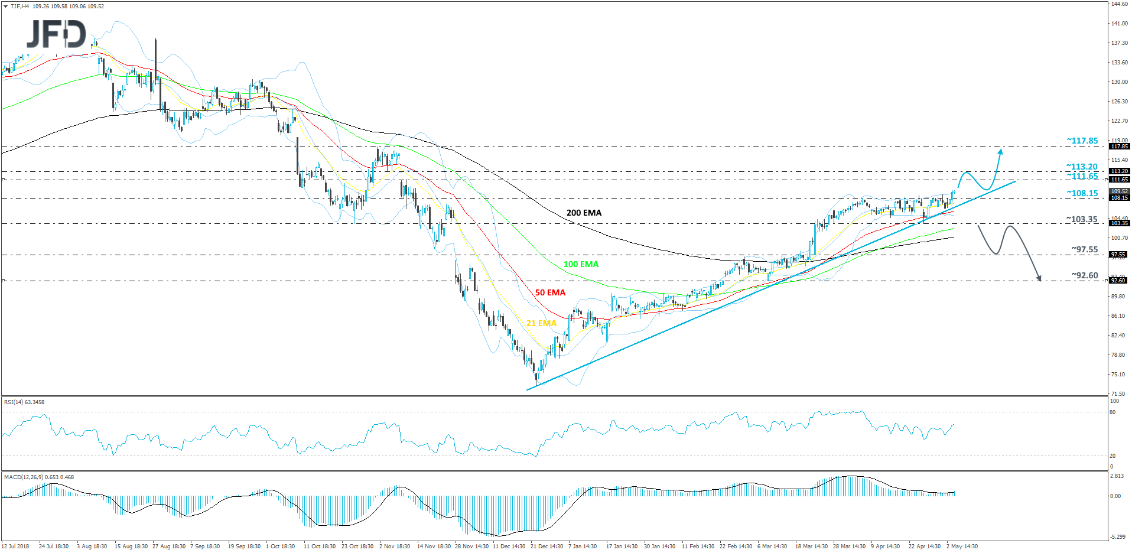Click the 2 May 14:30 date label
The width and height of the screenshot is (1132, 553).
point(962,547)
